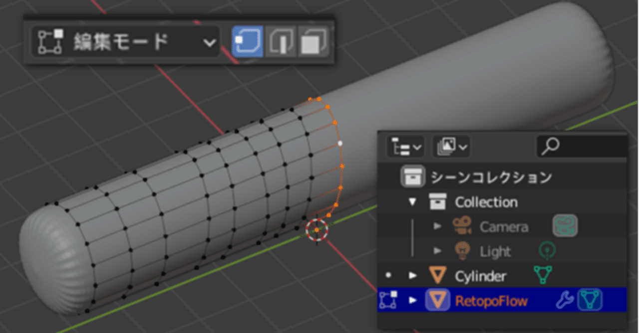Open the outliner editor type dropdown
Screen dimensions: 639x333
click(x=405, y=147)
